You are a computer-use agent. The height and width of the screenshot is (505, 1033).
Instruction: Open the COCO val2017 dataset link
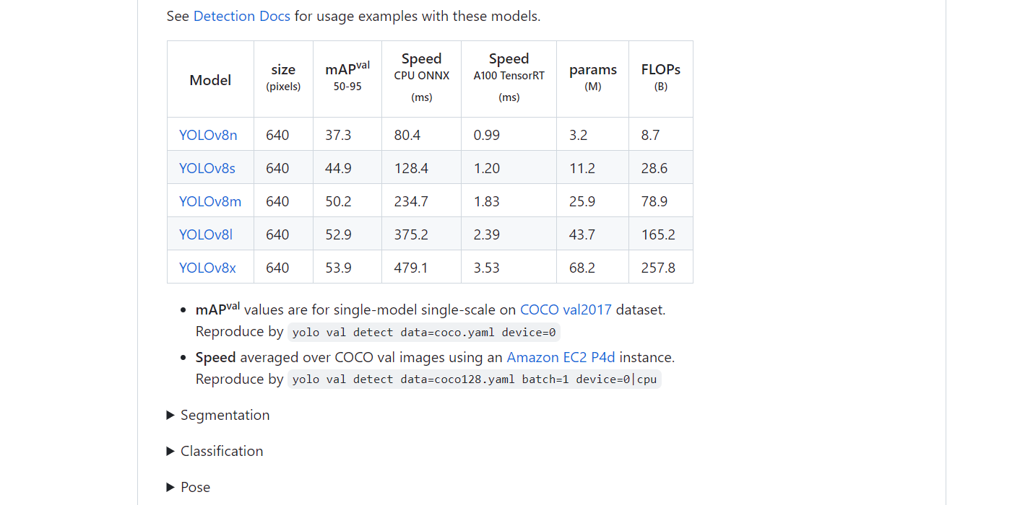pyautogui.click(x=566, y=309)
